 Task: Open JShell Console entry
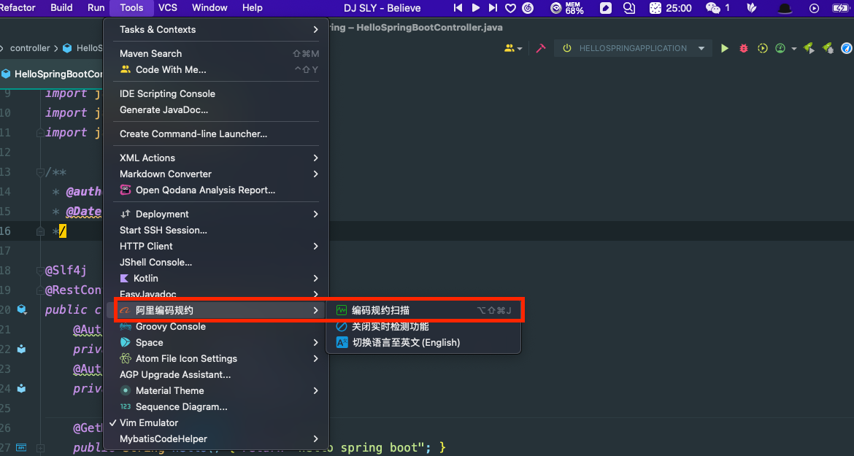tap(217, 262)
